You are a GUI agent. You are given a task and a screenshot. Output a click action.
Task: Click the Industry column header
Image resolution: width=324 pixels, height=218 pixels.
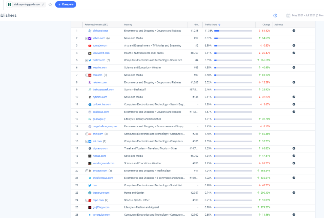click(x=128, y=25)
